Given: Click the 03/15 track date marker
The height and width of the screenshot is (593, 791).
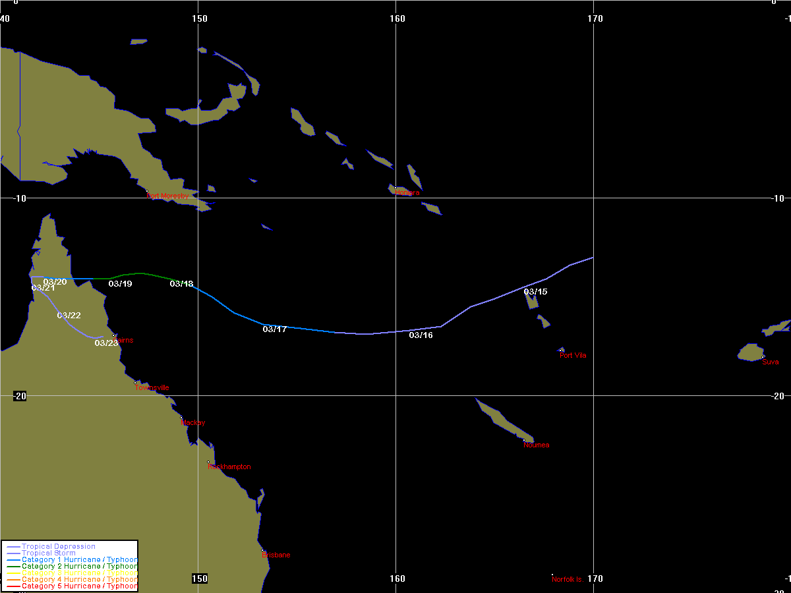Looking at the screenshot, I should [x=535, y=292].
